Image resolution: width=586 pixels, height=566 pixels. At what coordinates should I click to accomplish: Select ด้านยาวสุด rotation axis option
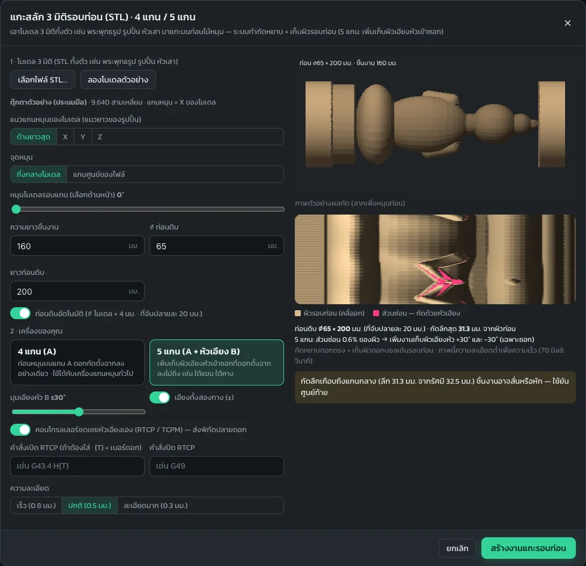pyautogui.click(x=33, y=137)
